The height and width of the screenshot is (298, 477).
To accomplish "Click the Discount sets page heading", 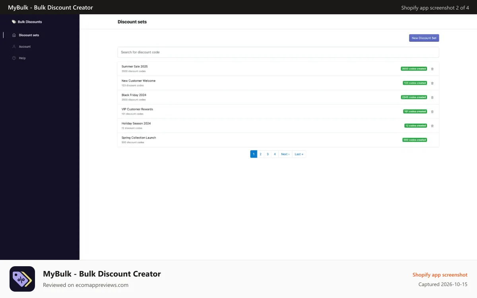I will click(132, 22).
